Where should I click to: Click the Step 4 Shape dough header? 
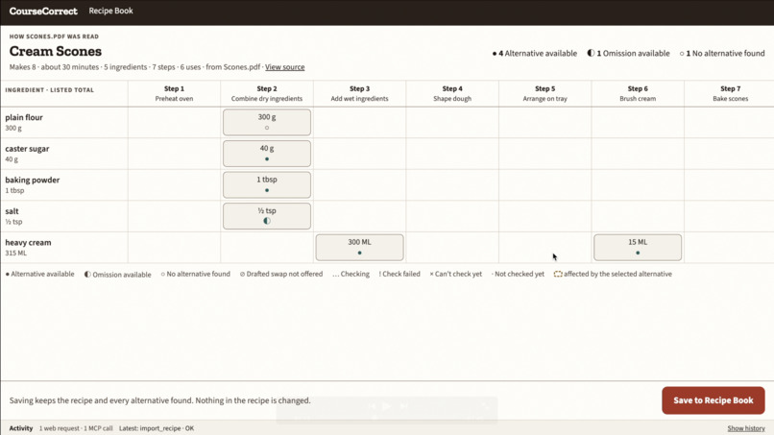tap(452, 93)
